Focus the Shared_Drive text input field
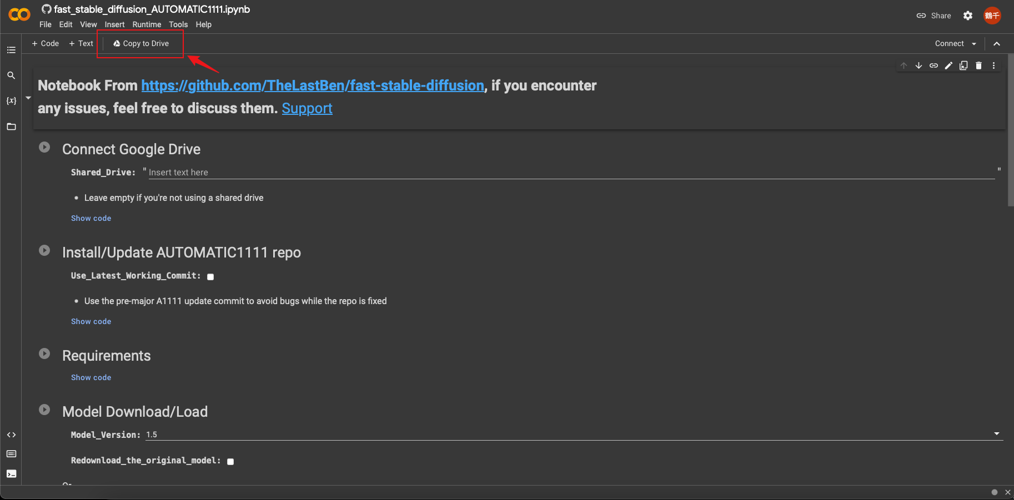This screenshot has width=1014, height=500. pyautogui.click(x=571, y=173)
